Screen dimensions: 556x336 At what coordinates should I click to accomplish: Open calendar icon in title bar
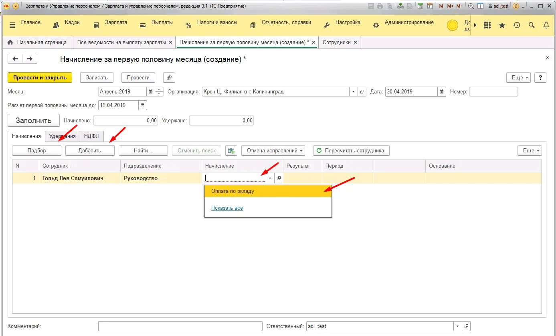430,6
